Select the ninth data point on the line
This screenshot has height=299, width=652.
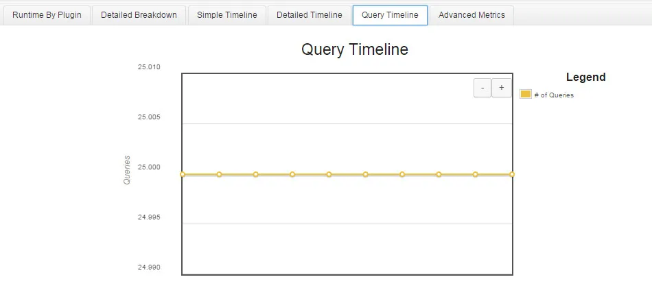(x=476, y=174)
